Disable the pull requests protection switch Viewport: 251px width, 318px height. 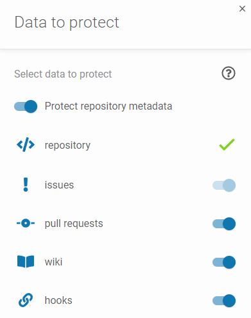[x=224, y=224]
